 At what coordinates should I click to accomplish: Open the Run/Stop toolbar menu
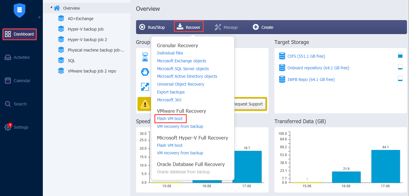[x=152, y=27]
